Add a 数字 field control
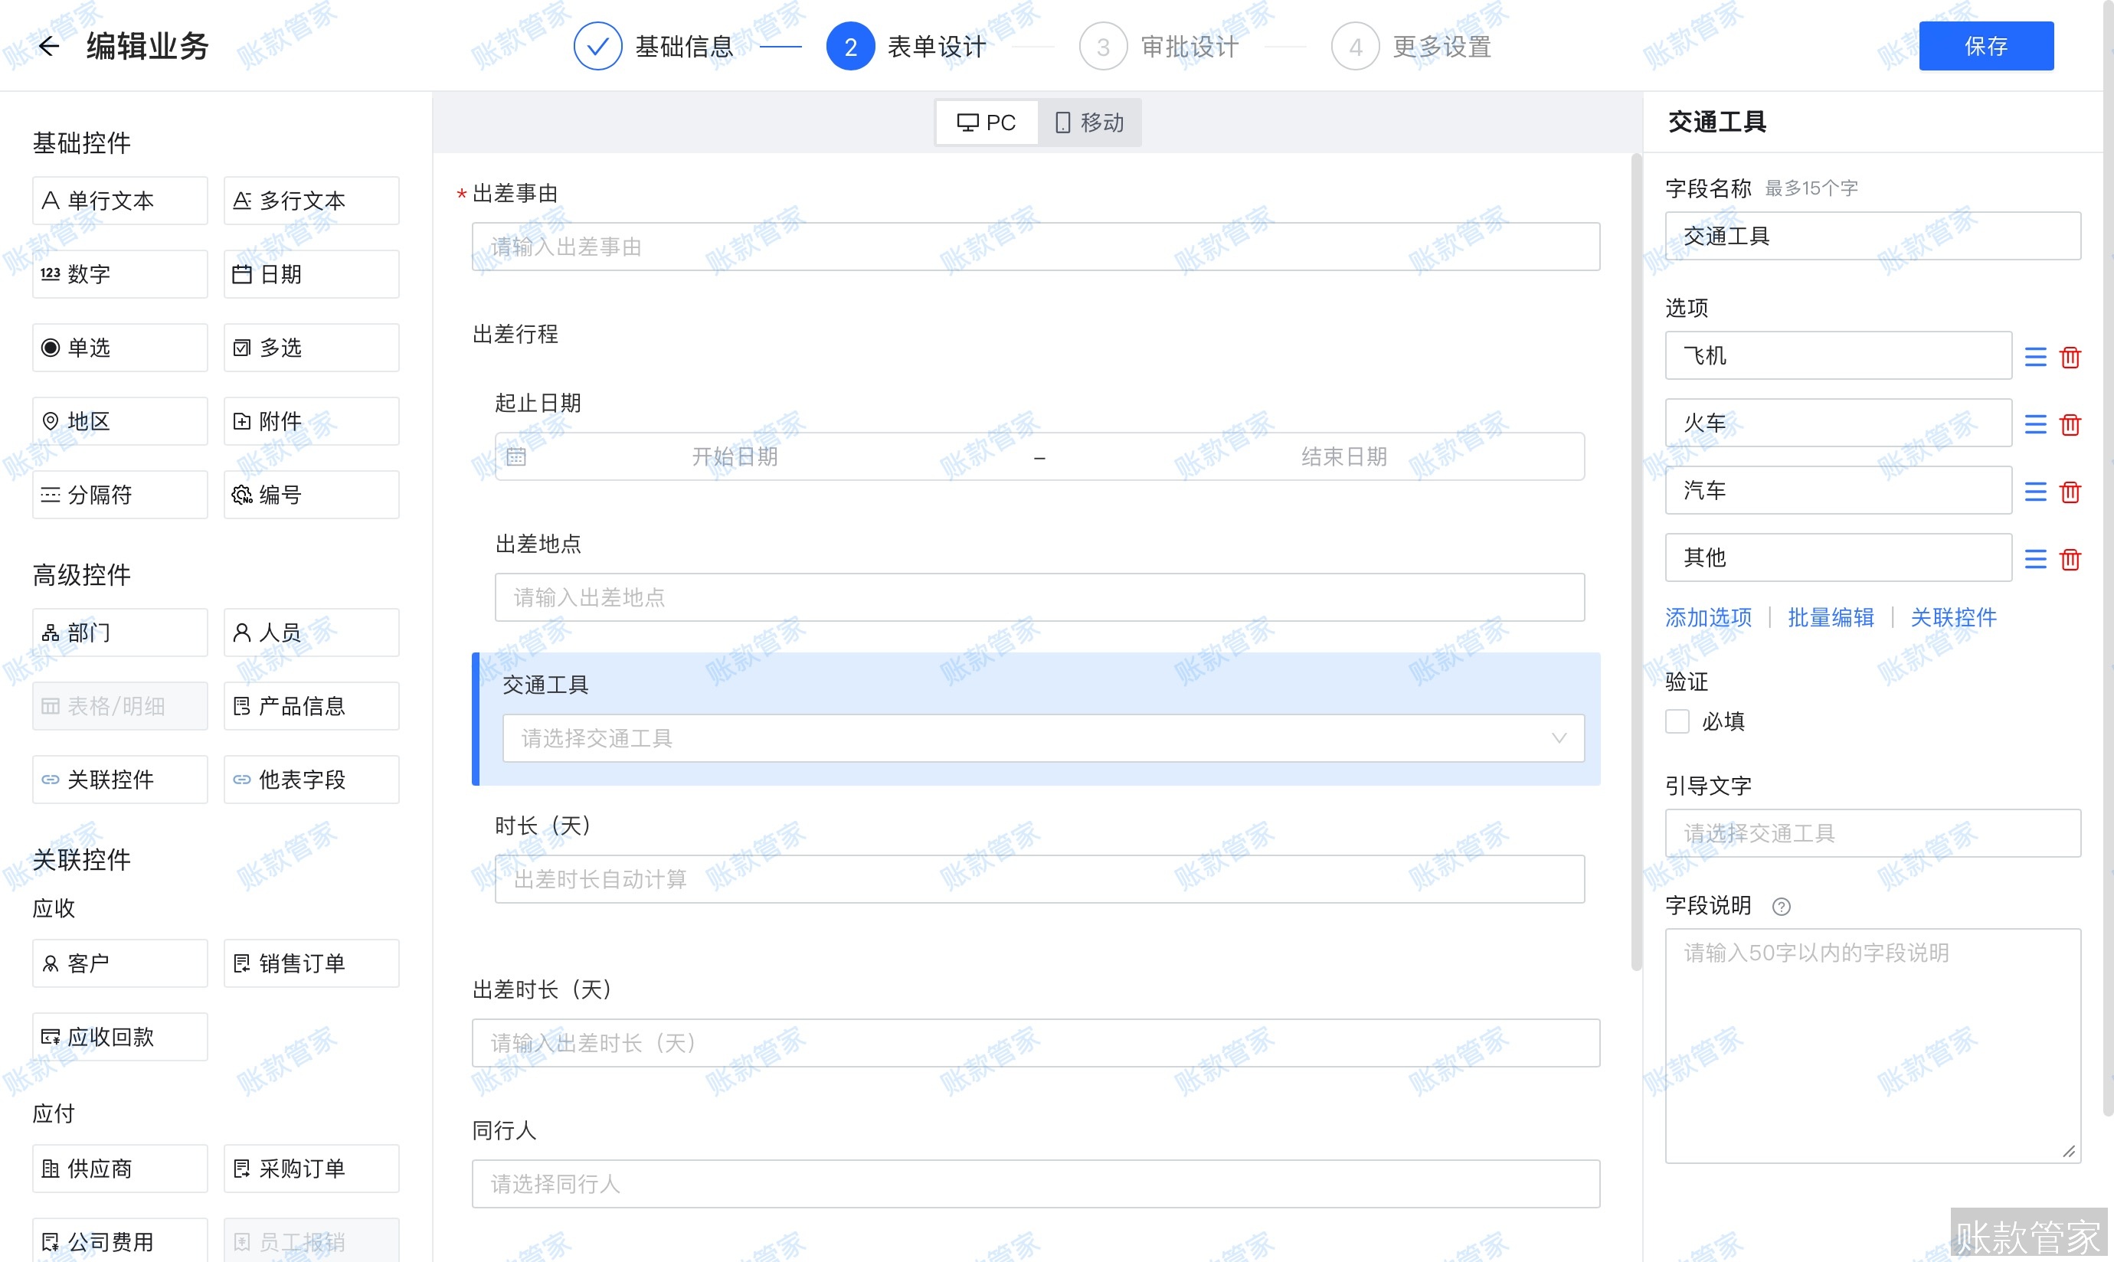The height and width of the screenshot is (1262, 2114). [x=119, y=273]
